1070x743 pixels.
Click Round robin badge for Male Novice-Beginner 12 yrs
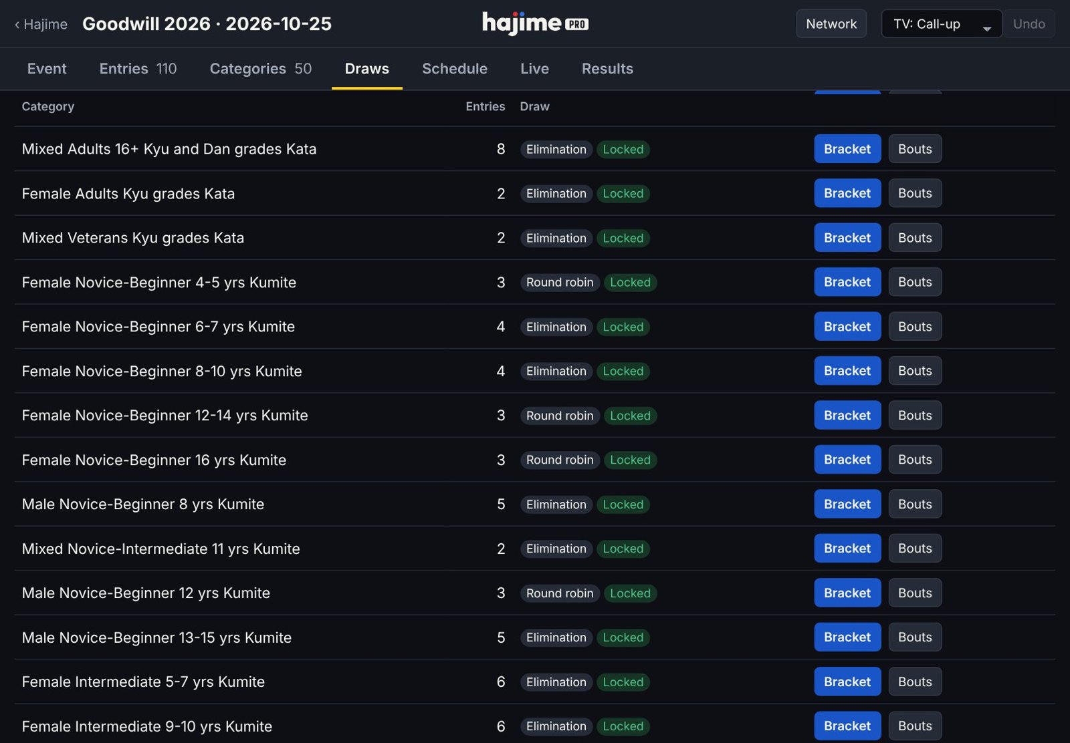[560, 593]
